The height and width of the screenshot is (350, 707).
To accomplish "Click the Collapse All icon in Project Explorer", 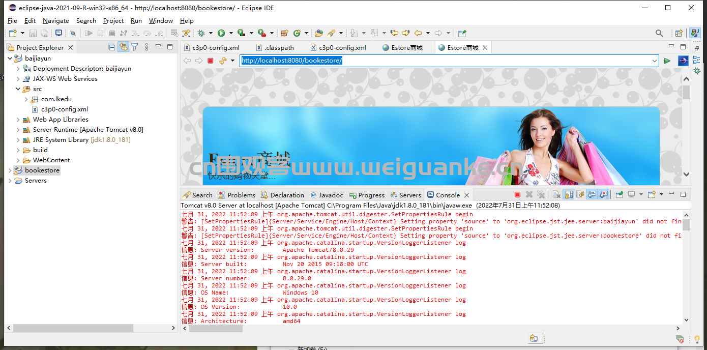I will (x=112, y=47).
